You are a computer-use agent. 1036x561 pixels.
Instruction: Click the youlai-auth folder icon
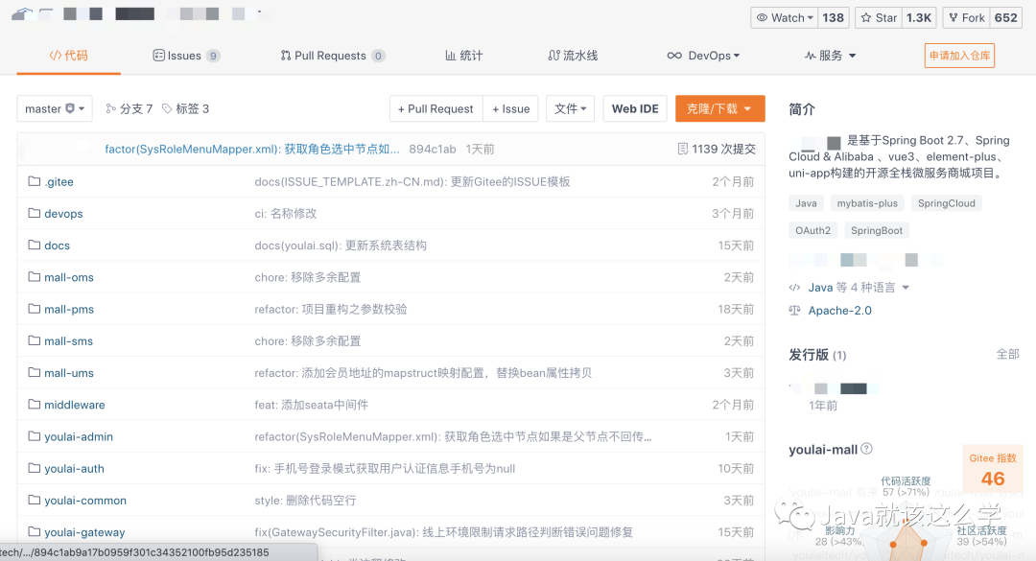click(35, 468)
